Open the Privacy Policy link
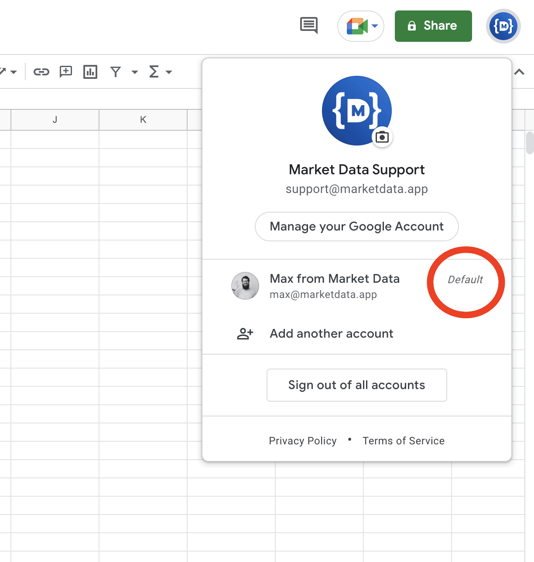The height and width of the screenshot is (562, 534). [x=303, y=440]
